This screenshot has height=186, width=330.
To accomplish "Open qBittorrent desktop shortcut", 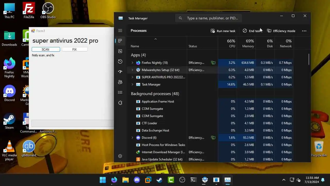I will pos(29,149).
